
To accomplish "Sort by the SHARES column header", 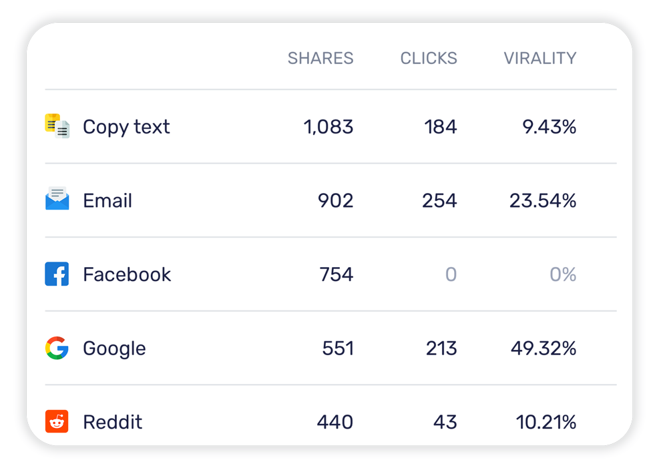I will [x=320, y=58].
